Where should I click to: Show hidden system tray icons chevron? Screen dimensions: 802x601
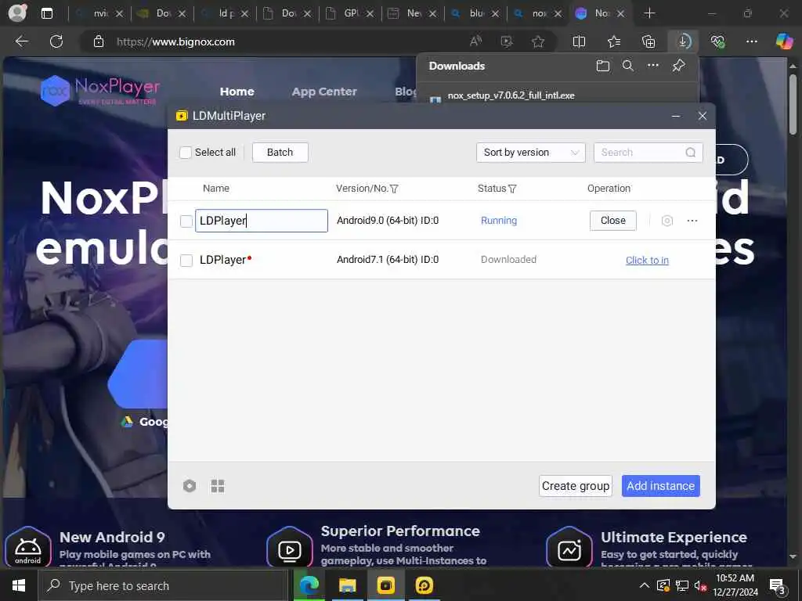(x=645, y=585)
